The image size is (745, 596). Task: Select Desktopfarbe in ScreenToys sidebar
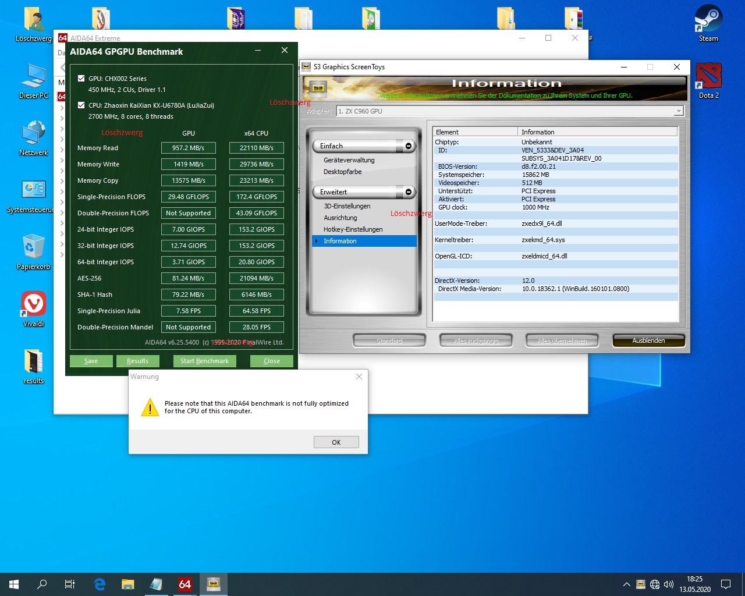click(343, 172)
